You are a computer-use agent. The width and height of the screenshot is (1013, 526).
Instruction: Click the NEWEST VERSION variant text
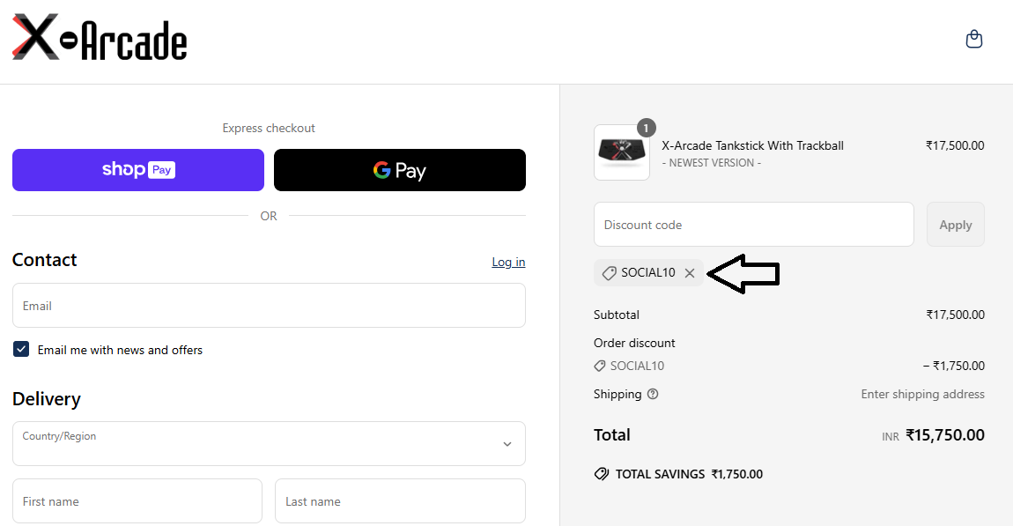tap(711, 163)
